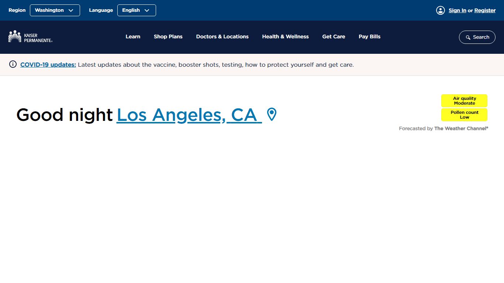504x283 pixels.
Task: Click the Sign In link
Action: point(458,10)
